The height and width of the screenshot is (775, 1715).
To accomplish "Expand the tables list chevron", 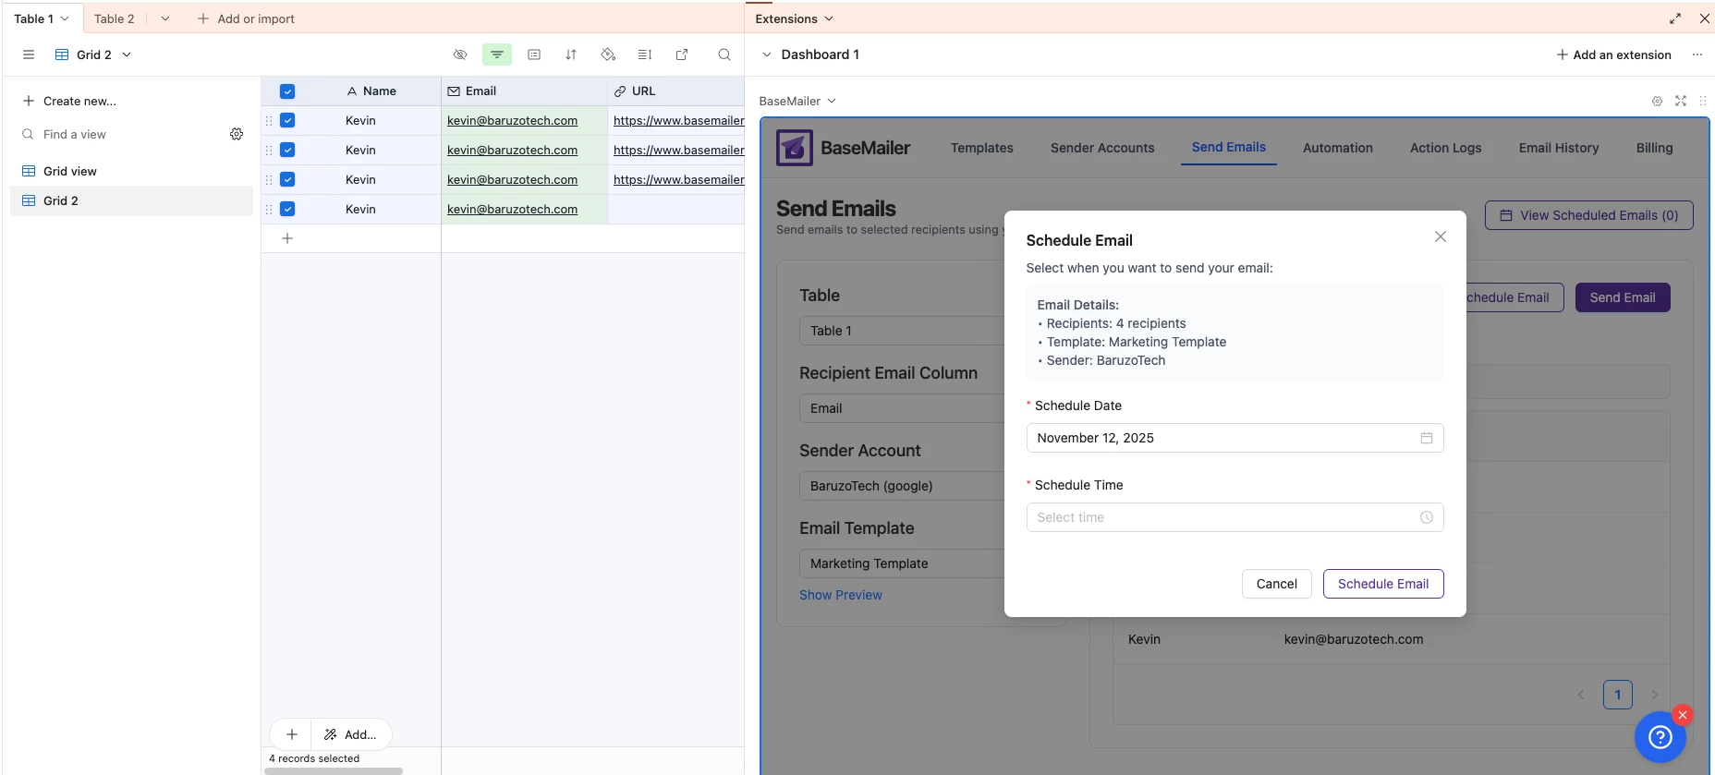I will click(x=165, y=18).
